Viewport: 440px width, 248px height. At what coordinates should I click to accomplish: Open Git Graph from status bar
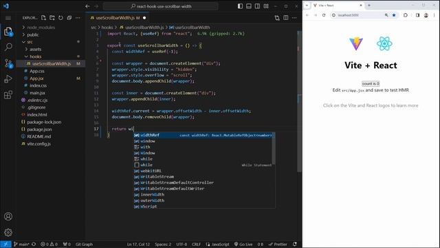tap(84, 245)
